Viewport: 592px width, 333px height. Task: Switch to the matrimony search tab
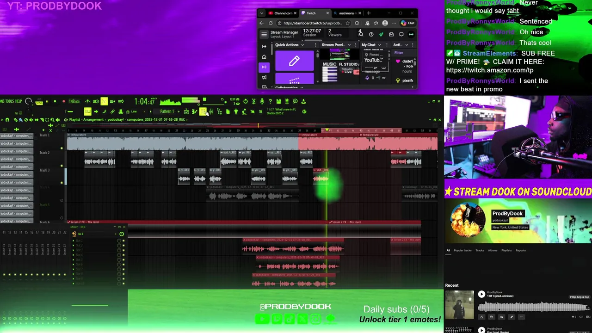(348, 13)
